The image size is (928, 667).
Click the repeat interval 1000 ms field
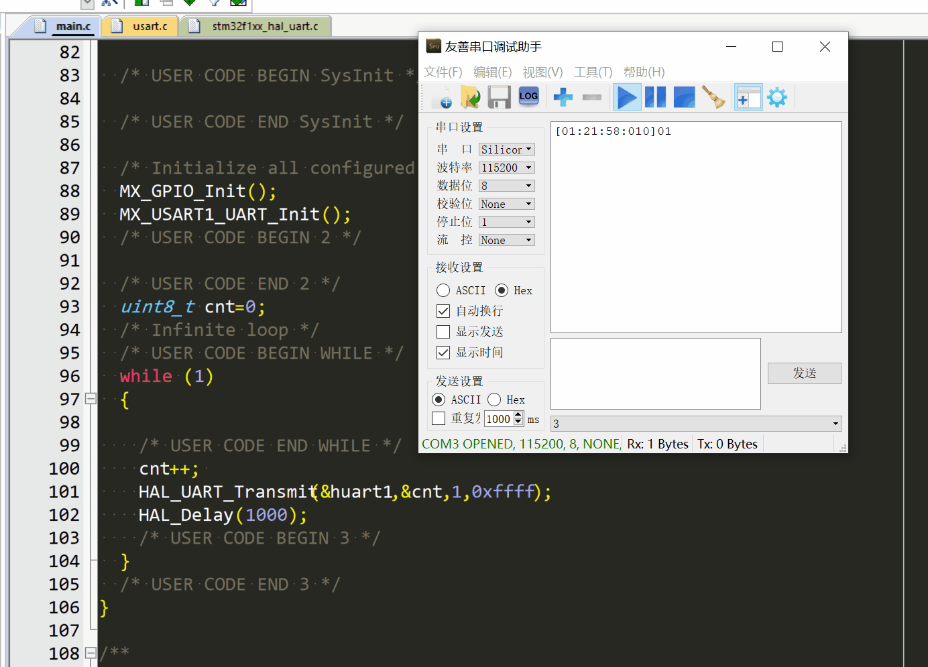[x=498, y=419]
